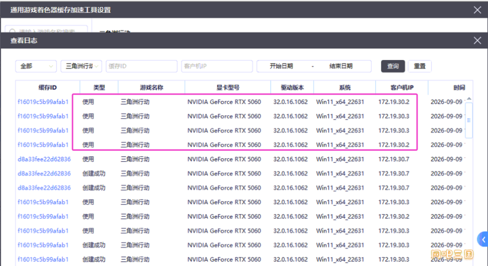Click the 驱动版本 column header
The width and height of the screenshot is (488, 266).
(292, 88)
